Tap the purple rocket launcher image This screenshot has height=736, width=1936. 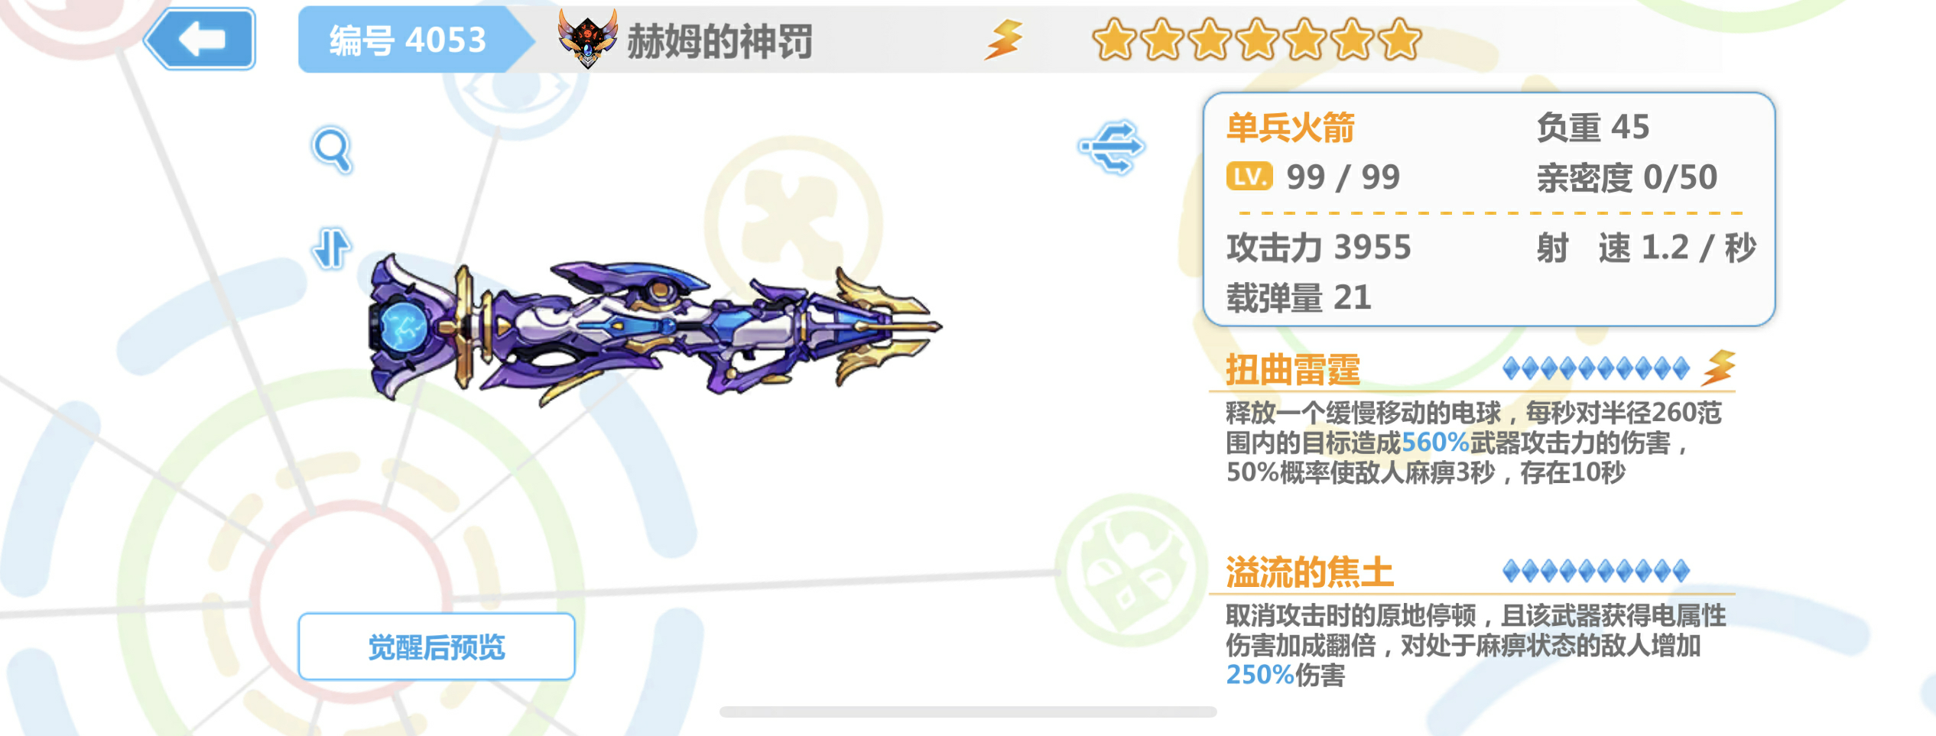(x=655, y=329)
